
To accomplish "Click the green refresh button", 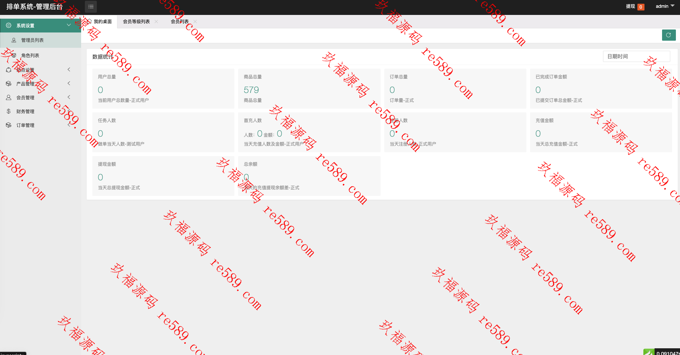I will click(668, 35).
